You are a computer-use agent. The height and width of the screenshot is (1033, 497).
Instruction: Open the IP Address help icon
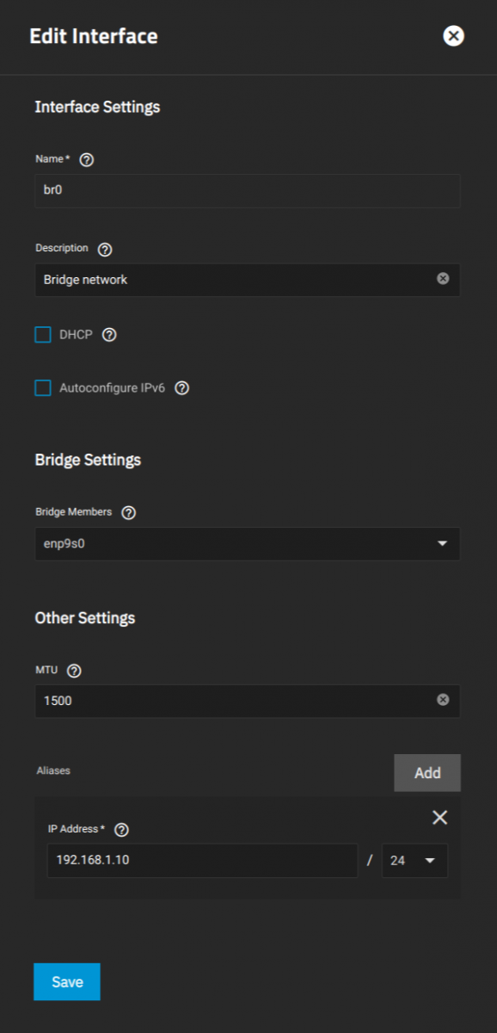121,830
